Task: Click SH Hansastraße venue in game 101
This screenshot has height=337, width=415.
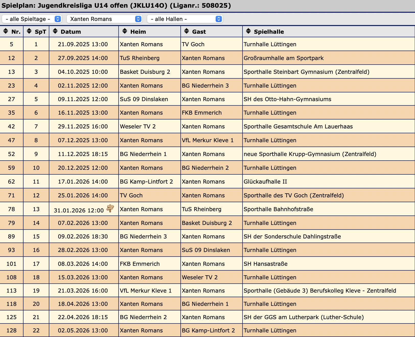Action: click(266, 264)
